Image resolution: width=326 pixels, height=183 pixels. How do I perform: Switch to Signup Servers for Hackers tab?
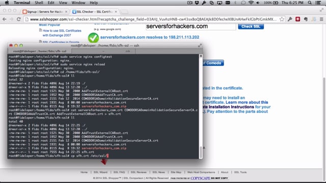(45, 12)
